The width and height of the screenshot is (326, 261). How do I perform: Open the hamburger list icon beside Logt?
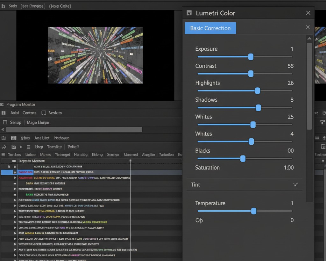coord(28,147)
